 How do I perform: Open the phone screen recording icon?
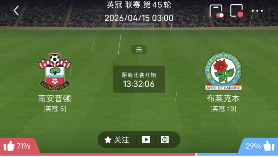[216, 11]
